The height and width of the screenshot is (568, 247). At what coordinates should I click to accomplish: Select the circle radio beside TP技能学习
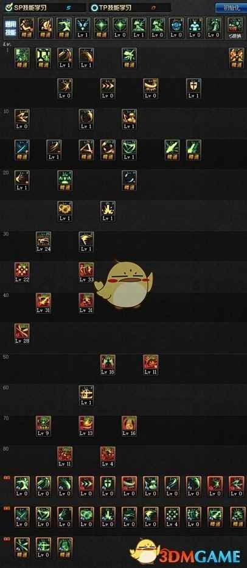click(x=94, y=7)
